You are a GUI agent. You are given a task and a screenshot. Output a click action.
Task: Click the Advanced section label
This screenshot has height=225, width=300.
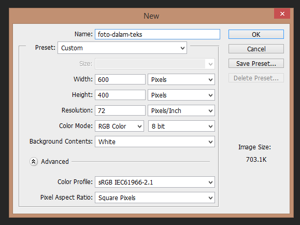pos(55,162)
